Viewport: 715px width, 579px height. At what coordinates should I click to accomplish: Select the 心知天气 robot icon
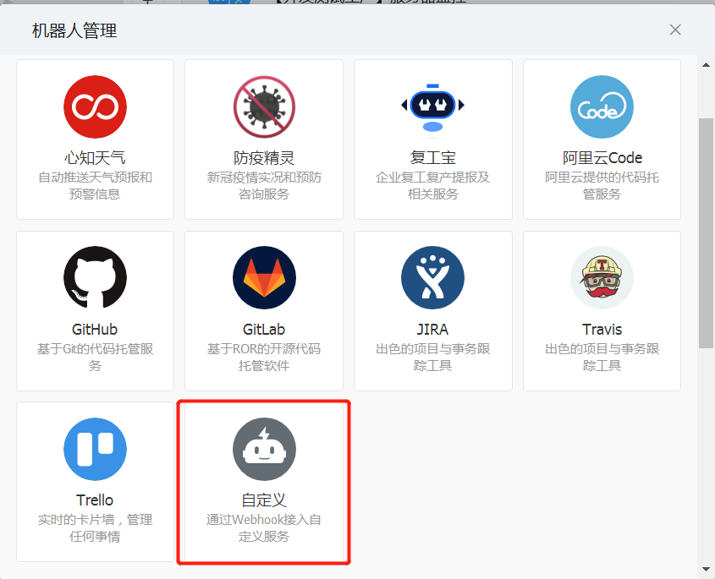click(95, 107)
